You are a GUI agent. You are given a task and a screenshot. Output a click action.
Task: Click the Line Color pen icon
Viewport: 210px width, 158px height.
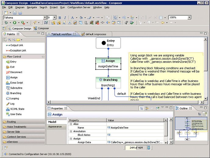click(x=89, y=18)
